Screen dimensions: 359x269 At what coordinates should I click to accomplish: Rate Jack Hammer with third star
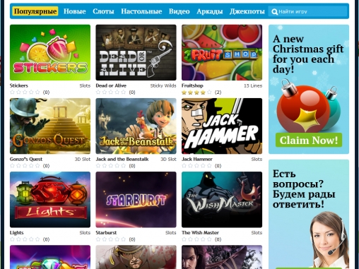pyautogui.click(x=196, y=166)
